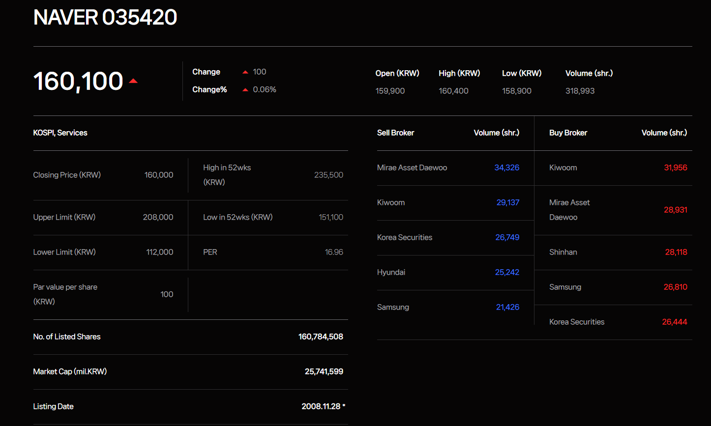Click the PER value 16.96
Image resolution: width=711 pixels, height=426 pixels.
tap(334, 252)
